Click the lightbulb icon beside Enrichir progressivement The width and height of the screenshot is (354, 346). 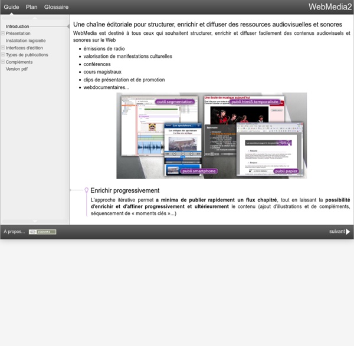(86, 190)
